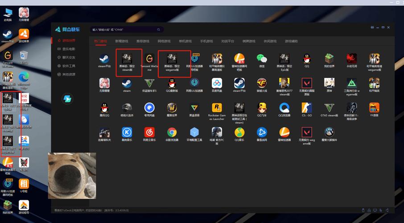The height and width of the screenshot is (223, 404).
Task: Launch 穿越火线 (CrossFire) game
Action: (262, 83)
